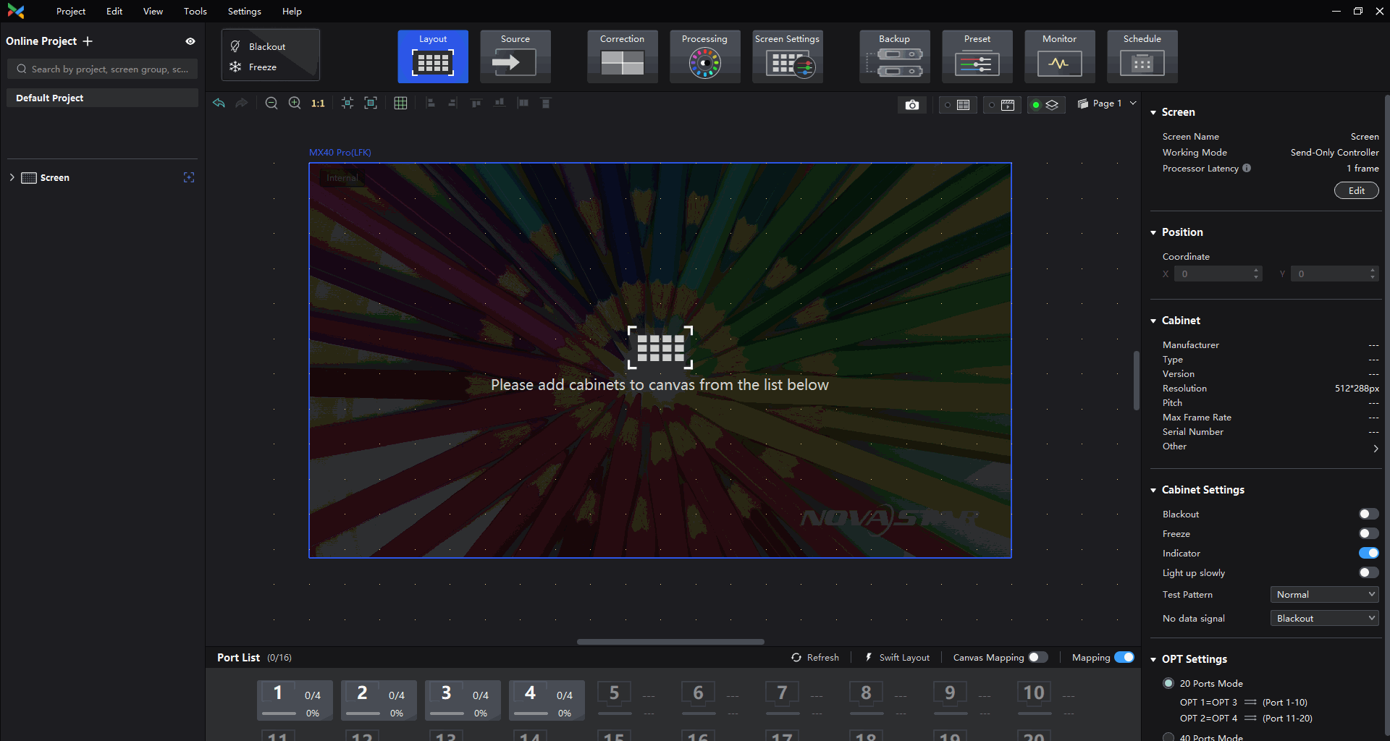Screen dimensions: 1390x741
Task: Collapse the Position section
Action: (x=1153, y=232)
